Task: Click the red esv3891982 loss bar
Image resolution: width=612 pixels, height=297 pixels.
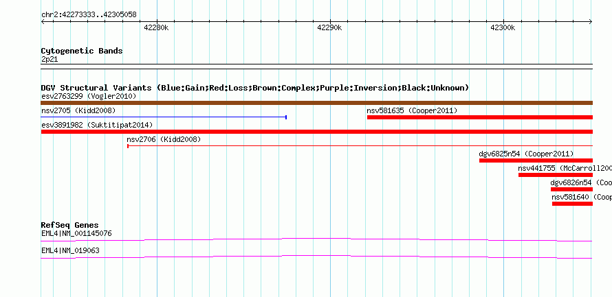Action: [316, 132]
